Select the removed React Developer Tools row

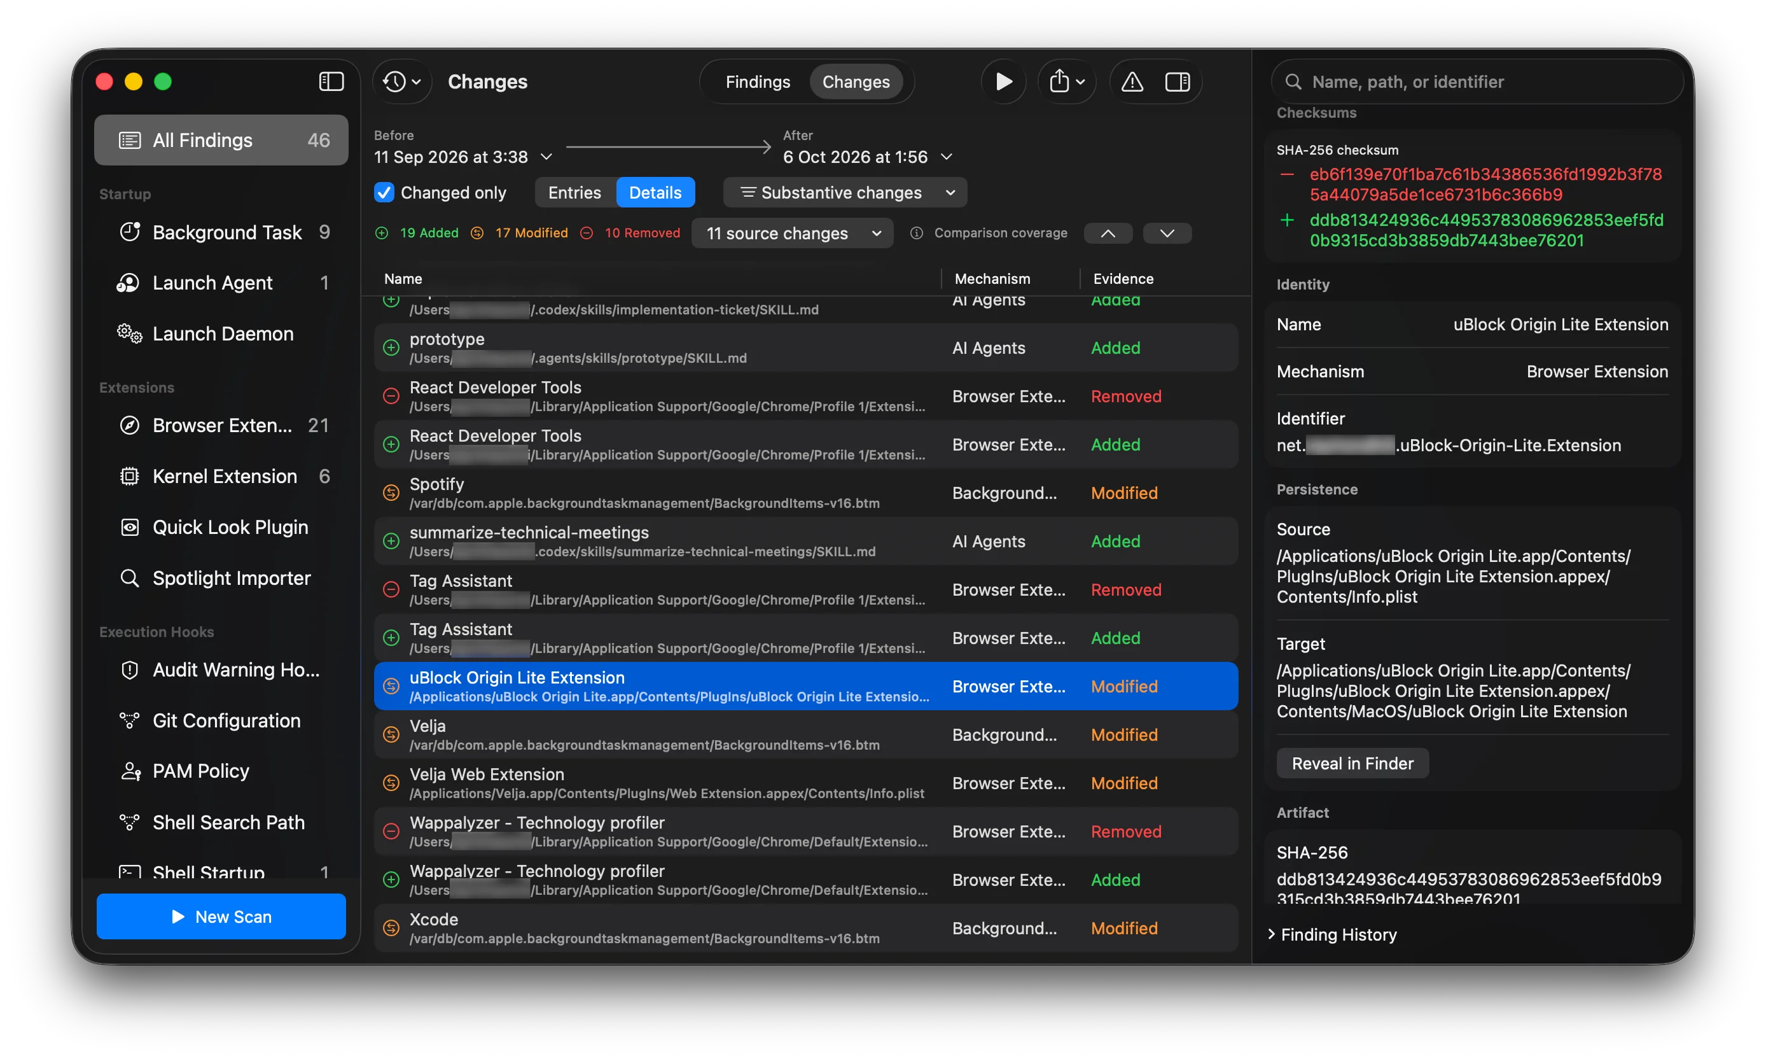pyautogui.click(x=806, y=395)
